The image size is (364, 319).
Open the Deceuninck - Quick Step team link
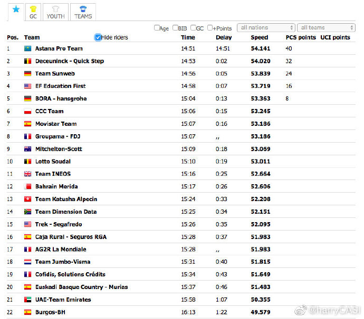[70, 61]
